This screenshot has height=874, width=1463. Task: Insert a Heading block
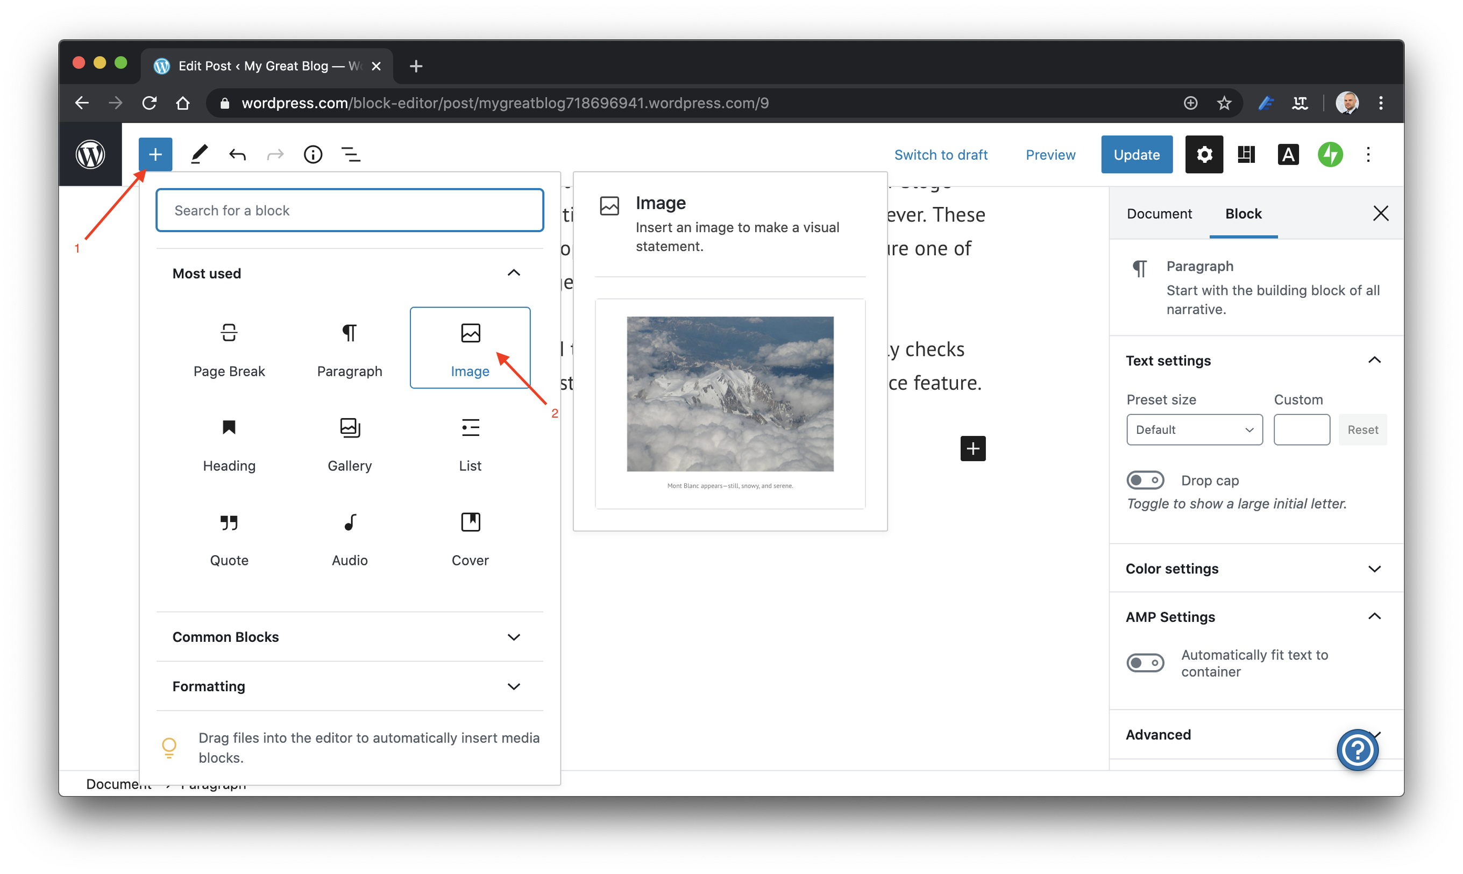[x=229, y=443]
